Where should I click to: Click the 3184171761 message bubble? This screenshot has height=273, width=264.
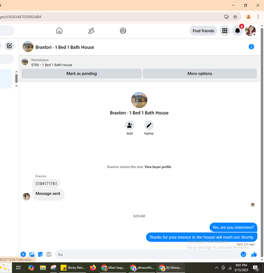46,183
